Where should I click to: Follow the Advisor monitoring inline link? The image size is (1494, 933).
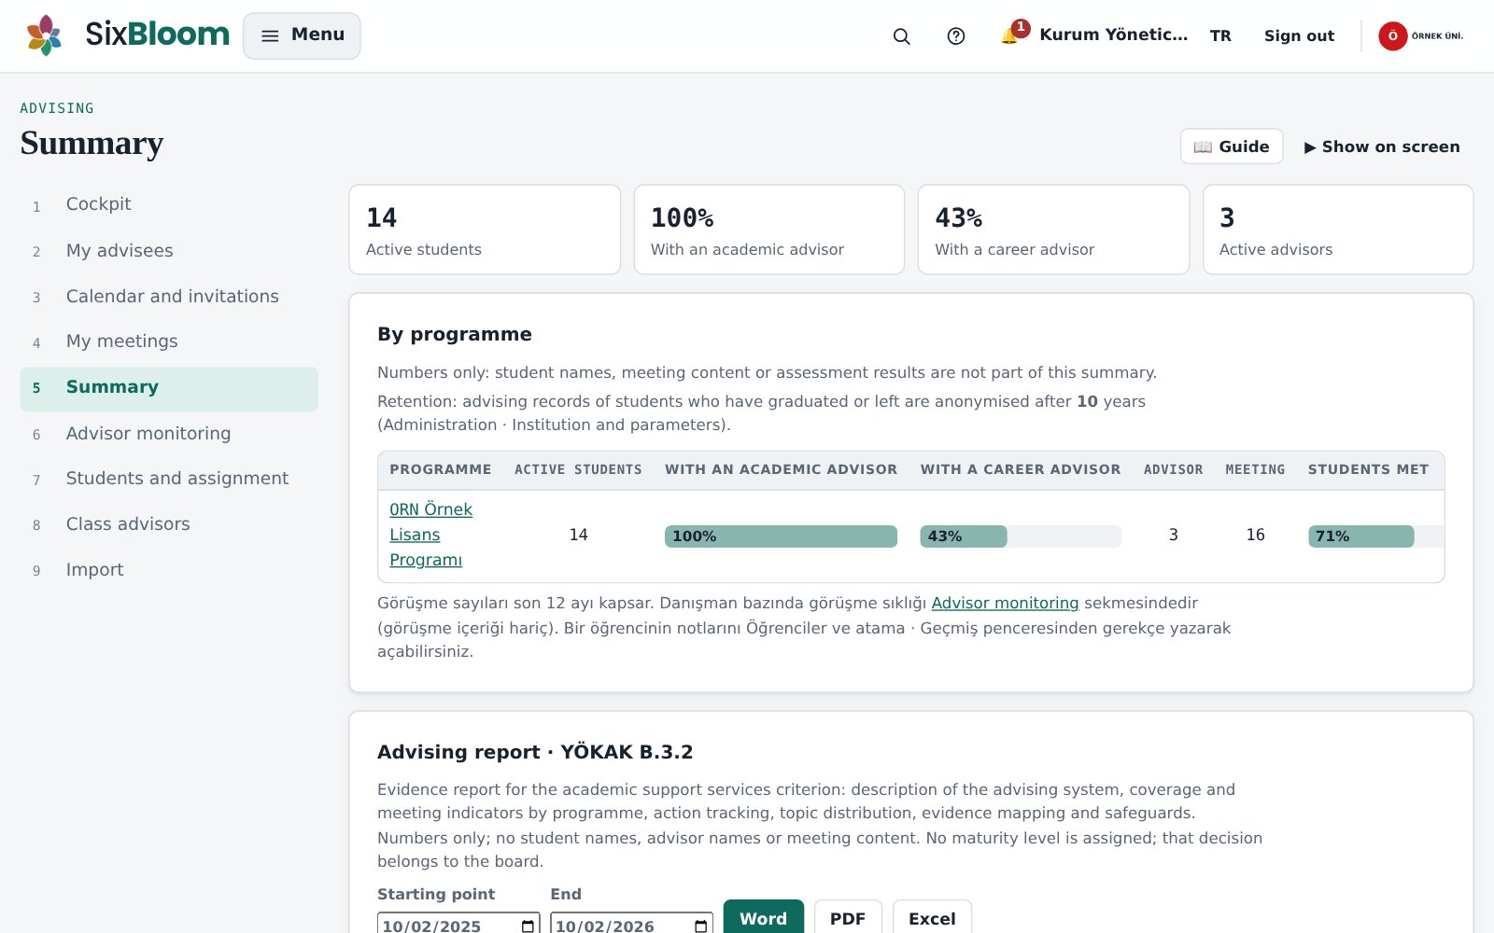point(1005,603)
